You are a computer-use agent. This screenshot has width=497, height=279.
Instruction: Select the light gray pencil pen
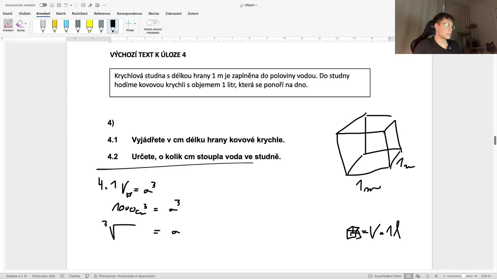43,26
